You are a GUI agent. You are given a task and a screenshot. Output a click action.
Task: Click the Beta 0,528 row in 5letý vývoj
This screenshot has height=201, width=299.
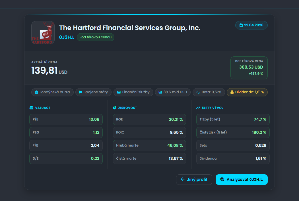[233, 145]
